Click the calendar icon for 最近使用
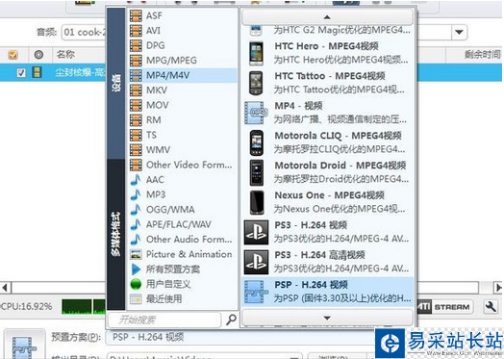This screenshot has width=504, height=359. tap(136, 298)
